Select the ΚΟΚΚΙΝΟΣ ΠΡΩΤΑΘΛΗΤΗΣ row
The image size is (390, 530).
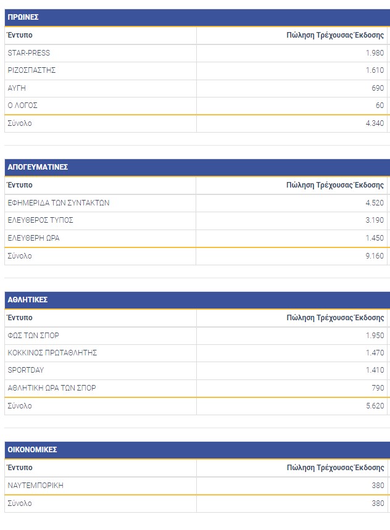[52, 353]
